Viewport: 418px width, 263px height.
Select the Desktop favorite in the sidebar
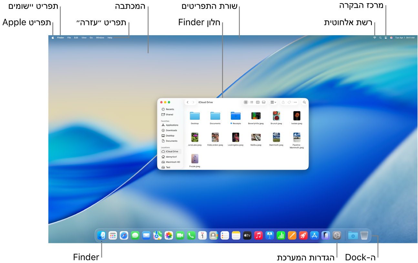170,135
